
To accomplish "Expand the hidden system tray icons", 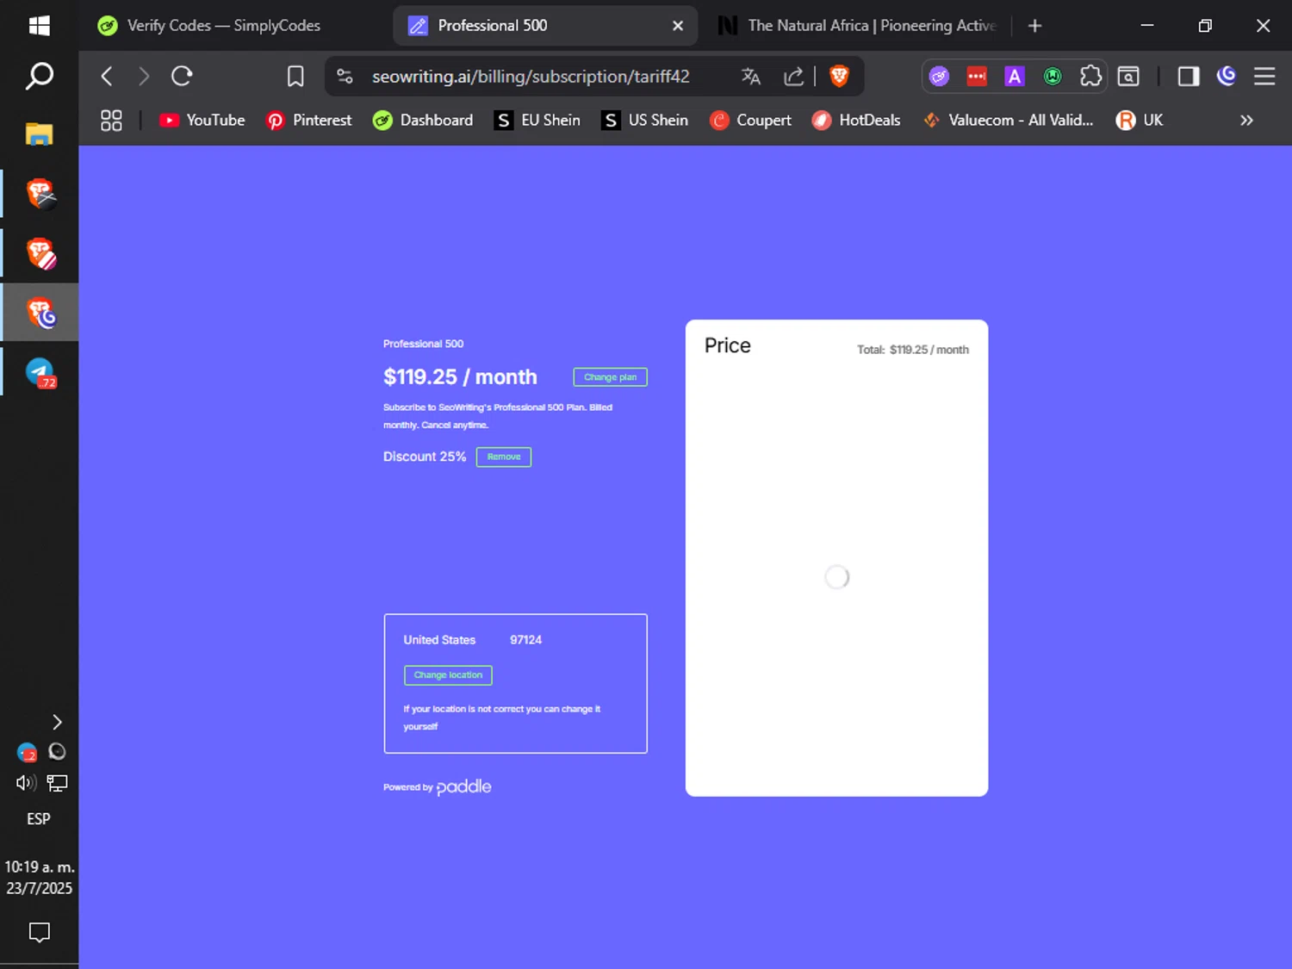I will point(57,722).
